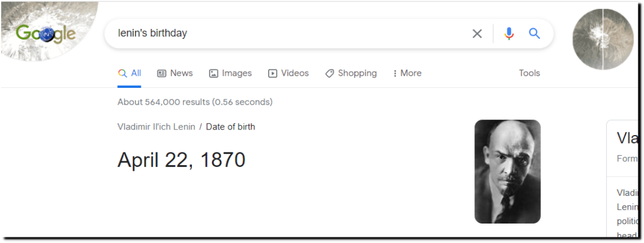Switch to the Images tab
The width and height of the screenshot is (644, 243).
[x=230, y=73]
